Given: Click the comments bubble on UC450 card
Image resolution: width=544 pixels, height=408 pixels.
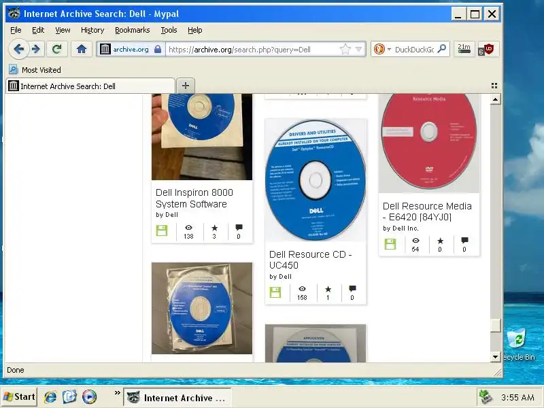Looking at the screenshot, I should point(352,288).
